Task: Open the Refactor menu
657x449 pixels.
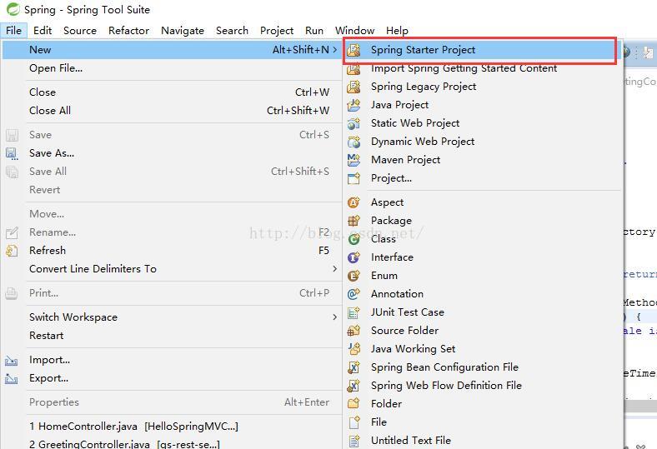Action: [x=128, y=31]
